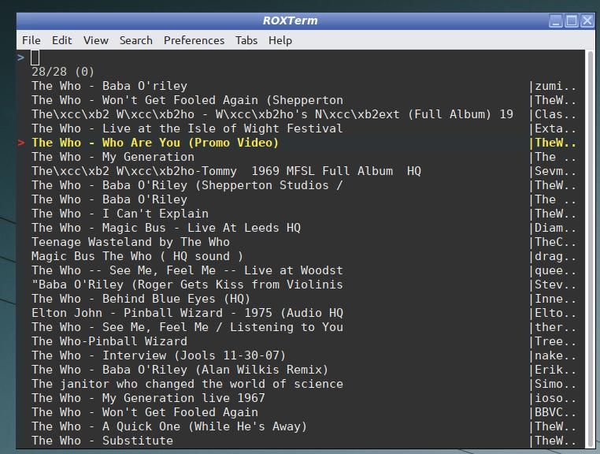Click uploader 'Tree..' channel text
Image resolution: width=600 pixels, height=454 pixels.
[x=555, y=341]
